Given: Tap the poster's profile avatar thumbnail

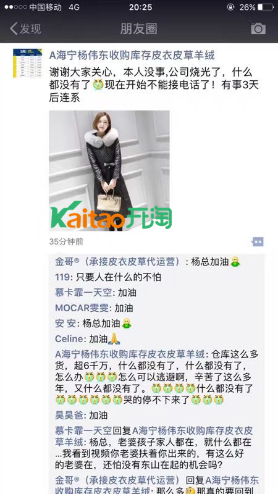Looking at the screenshot, I should click(x=27, y=63).
